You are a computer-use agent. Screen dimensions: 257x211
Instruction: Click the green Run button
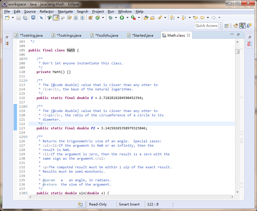[x=122, y=18]
